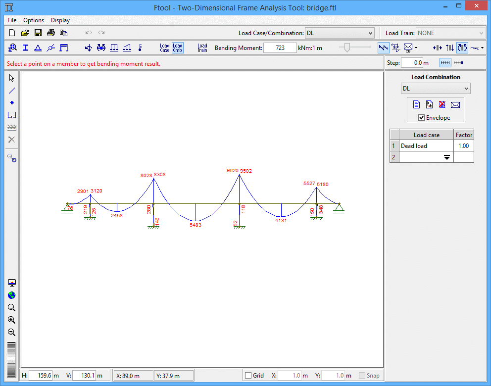Click the zoom in magnifier icon

pos(12,320)
